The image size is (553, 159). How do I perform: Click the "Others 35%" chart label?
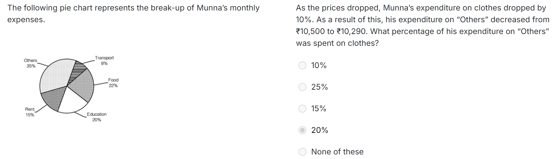pyautogui.click(x=31, y=63)
